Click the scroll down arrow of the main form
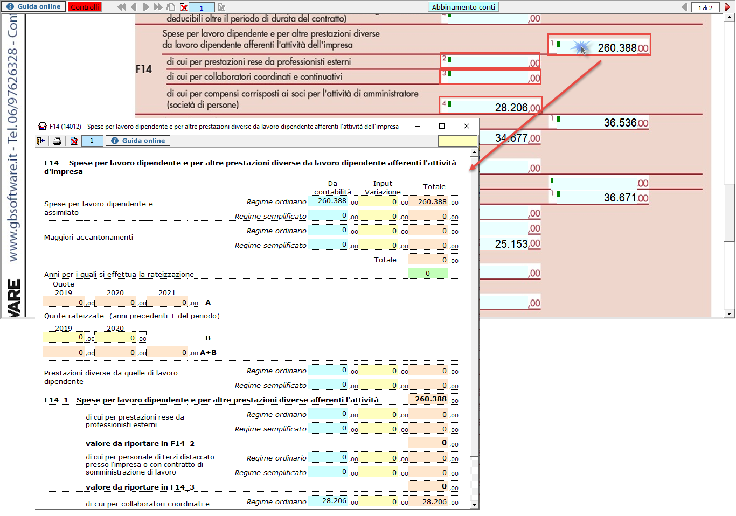 [730, 313]
